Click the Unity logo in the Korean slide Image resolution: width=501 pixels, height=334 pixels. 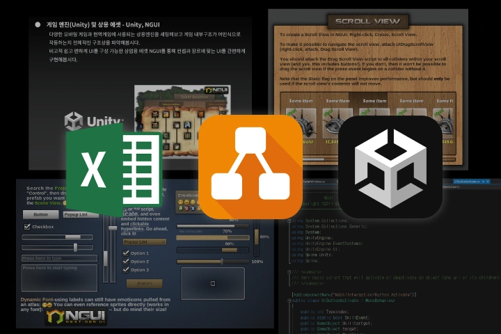coord(94,121)
